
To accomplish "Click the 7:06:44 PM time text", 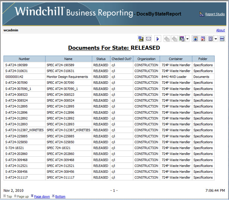I will coord(215,191).
